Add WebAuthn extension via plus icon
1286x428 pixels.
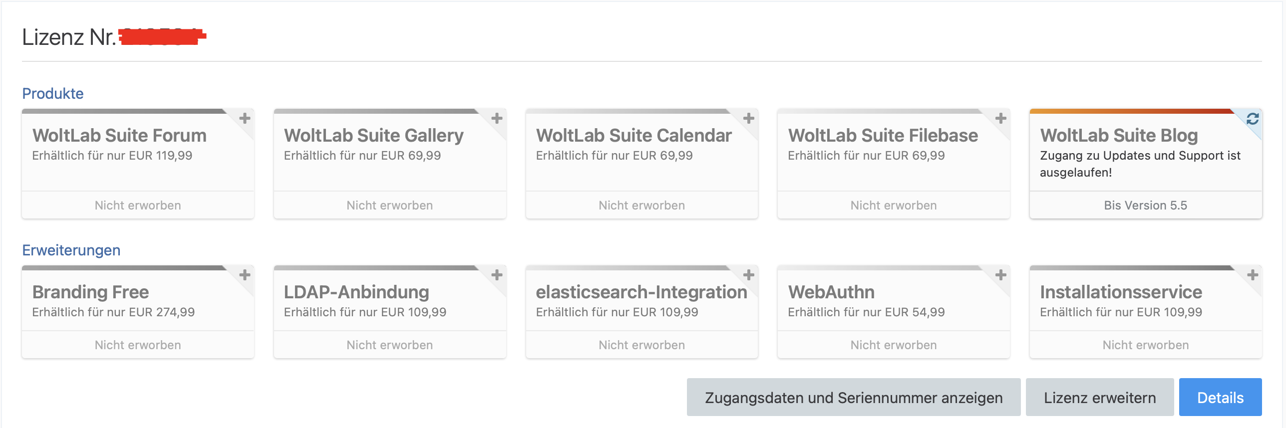(x=1000, y=275)
